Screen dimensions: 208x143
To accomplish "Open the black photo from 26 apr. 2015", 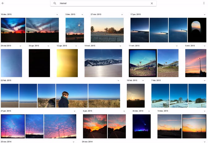I will [x=40, y=63].
